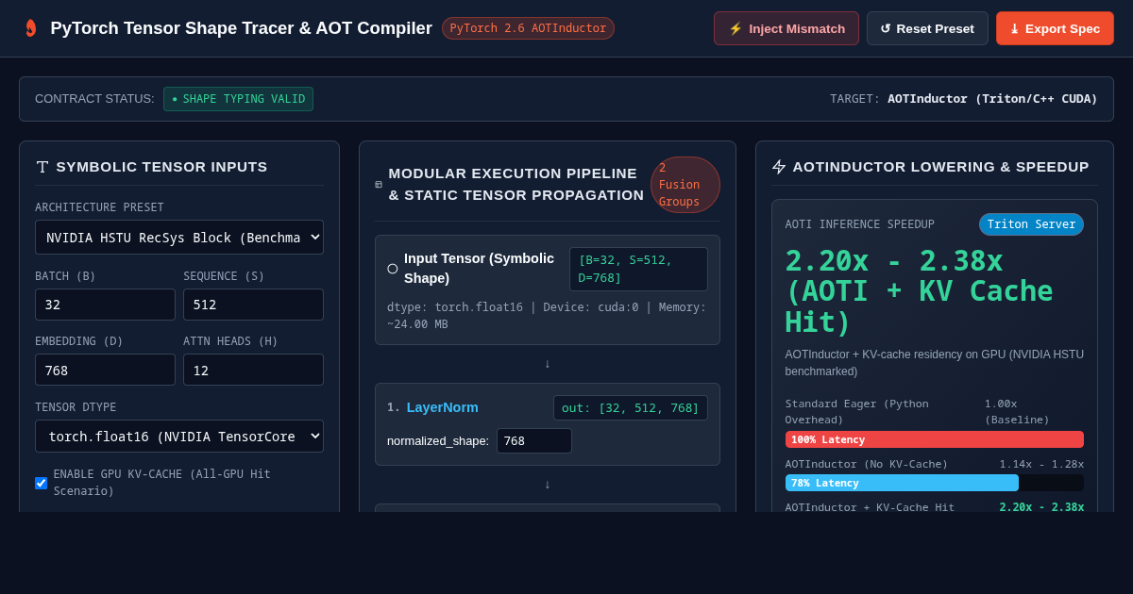The width and height of the screenshot is (1133, 594).
Task: Click the "dtype: torch.float16" memory info line
Action: click(547, 316)
